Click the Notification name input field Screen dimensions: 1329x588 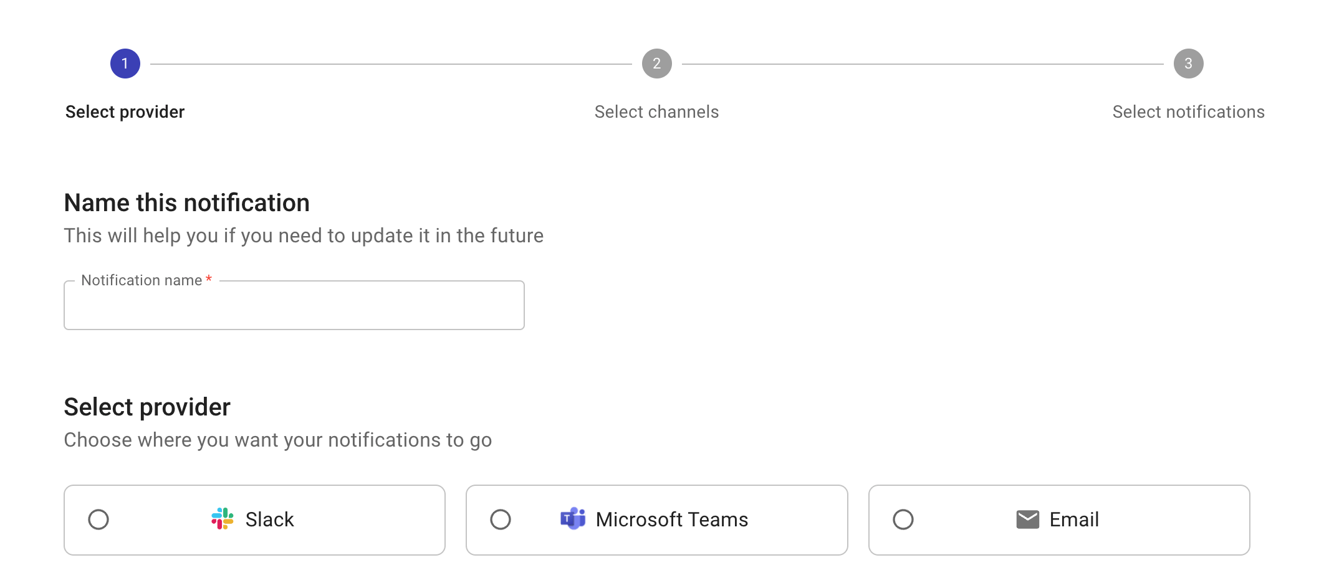293,305
